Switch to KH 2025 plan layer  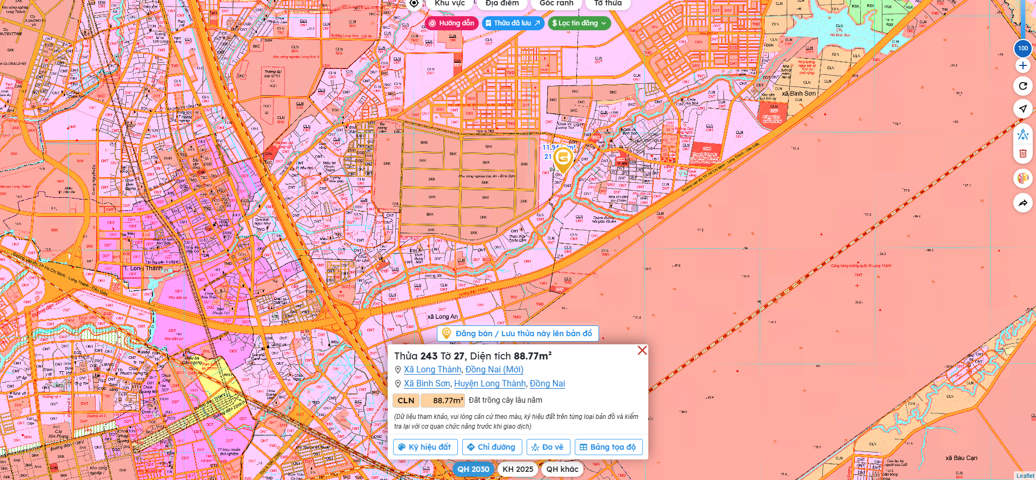pyautogui.click(x=517, y=469)
